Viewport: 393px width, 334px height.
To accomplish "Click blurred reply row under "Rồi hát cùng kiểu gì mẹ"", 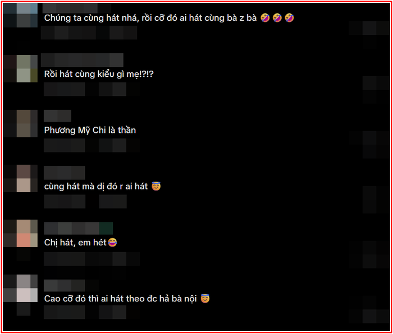I will click(92, 89).
